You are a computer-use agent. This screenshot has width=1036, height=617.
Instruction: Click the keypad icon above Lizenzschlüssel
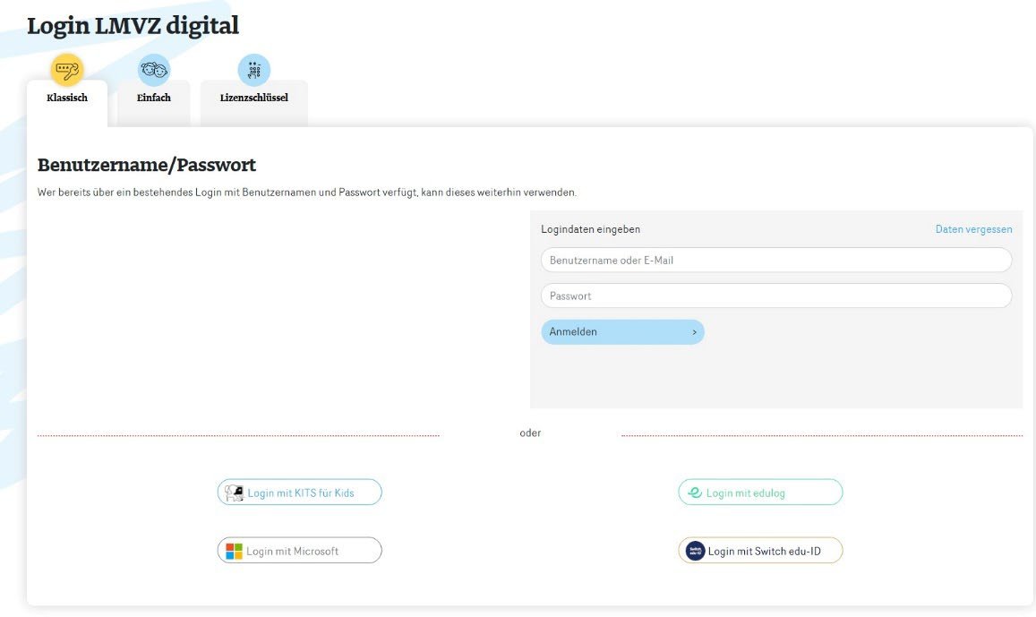253,69
